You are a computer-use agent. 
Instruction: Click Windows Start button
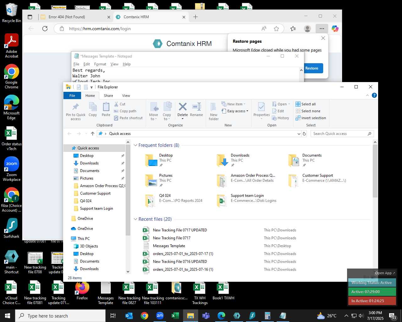point(8,316)
